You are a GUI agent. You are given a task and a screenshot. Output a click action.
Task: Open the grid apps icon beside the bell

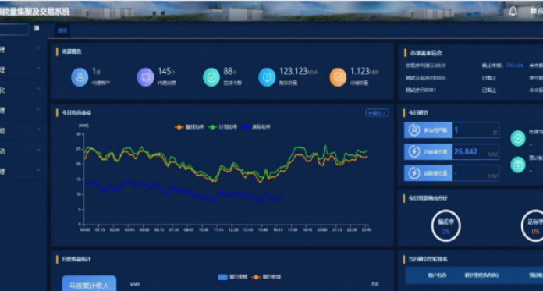tap(534, 11)
